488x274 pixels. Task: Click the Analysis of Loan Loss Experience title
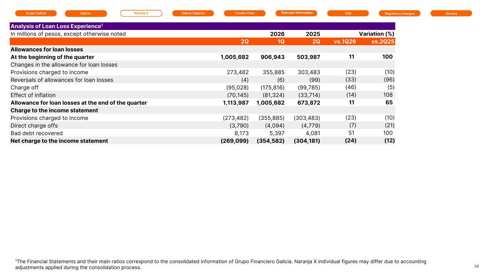pyautogui.click(x=57, y=26)
